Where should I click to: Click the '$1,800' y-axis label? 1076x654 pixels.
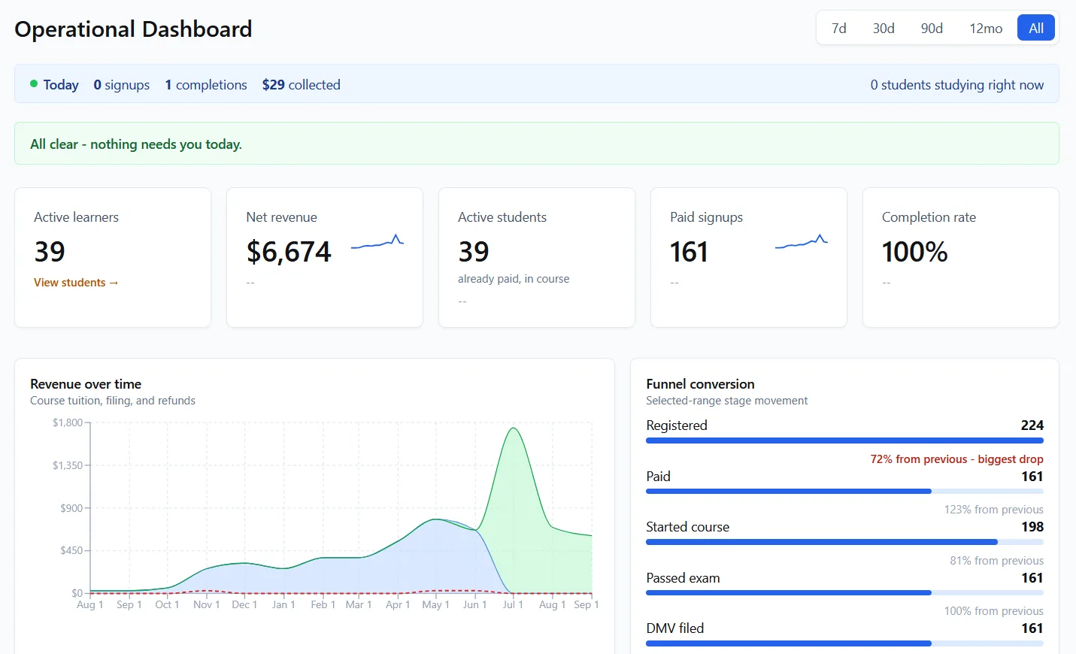click(68, 422)
